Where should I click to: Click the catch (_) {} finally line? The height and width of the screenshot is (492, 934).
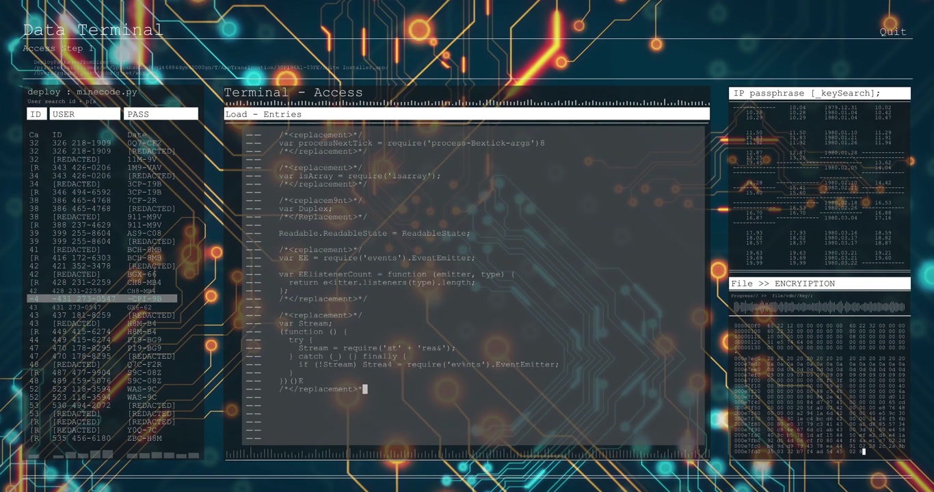347,356
